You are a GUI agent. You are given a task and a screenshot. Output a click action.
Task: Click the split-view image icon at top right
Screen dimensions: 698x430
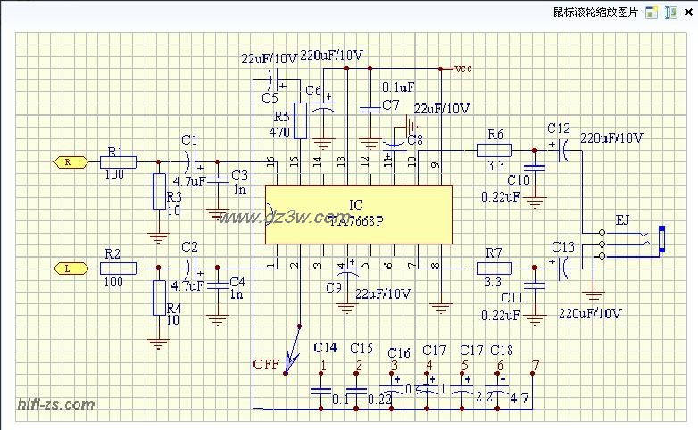(x=669, y=12)
